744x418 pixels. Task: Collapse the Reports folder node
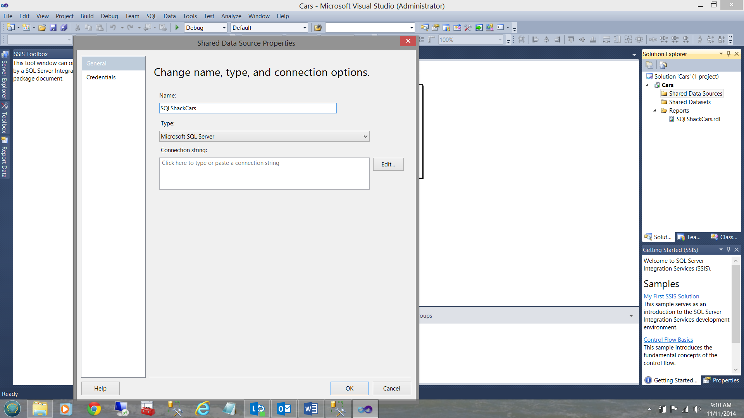655,111
